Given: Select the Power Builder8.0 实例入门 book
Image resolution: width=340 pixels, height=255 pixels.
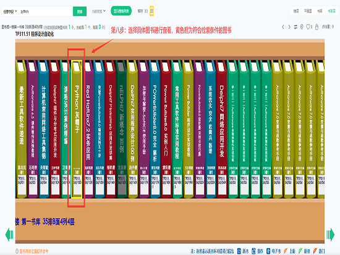Looking at the screenshot, I should click(166, 129).
